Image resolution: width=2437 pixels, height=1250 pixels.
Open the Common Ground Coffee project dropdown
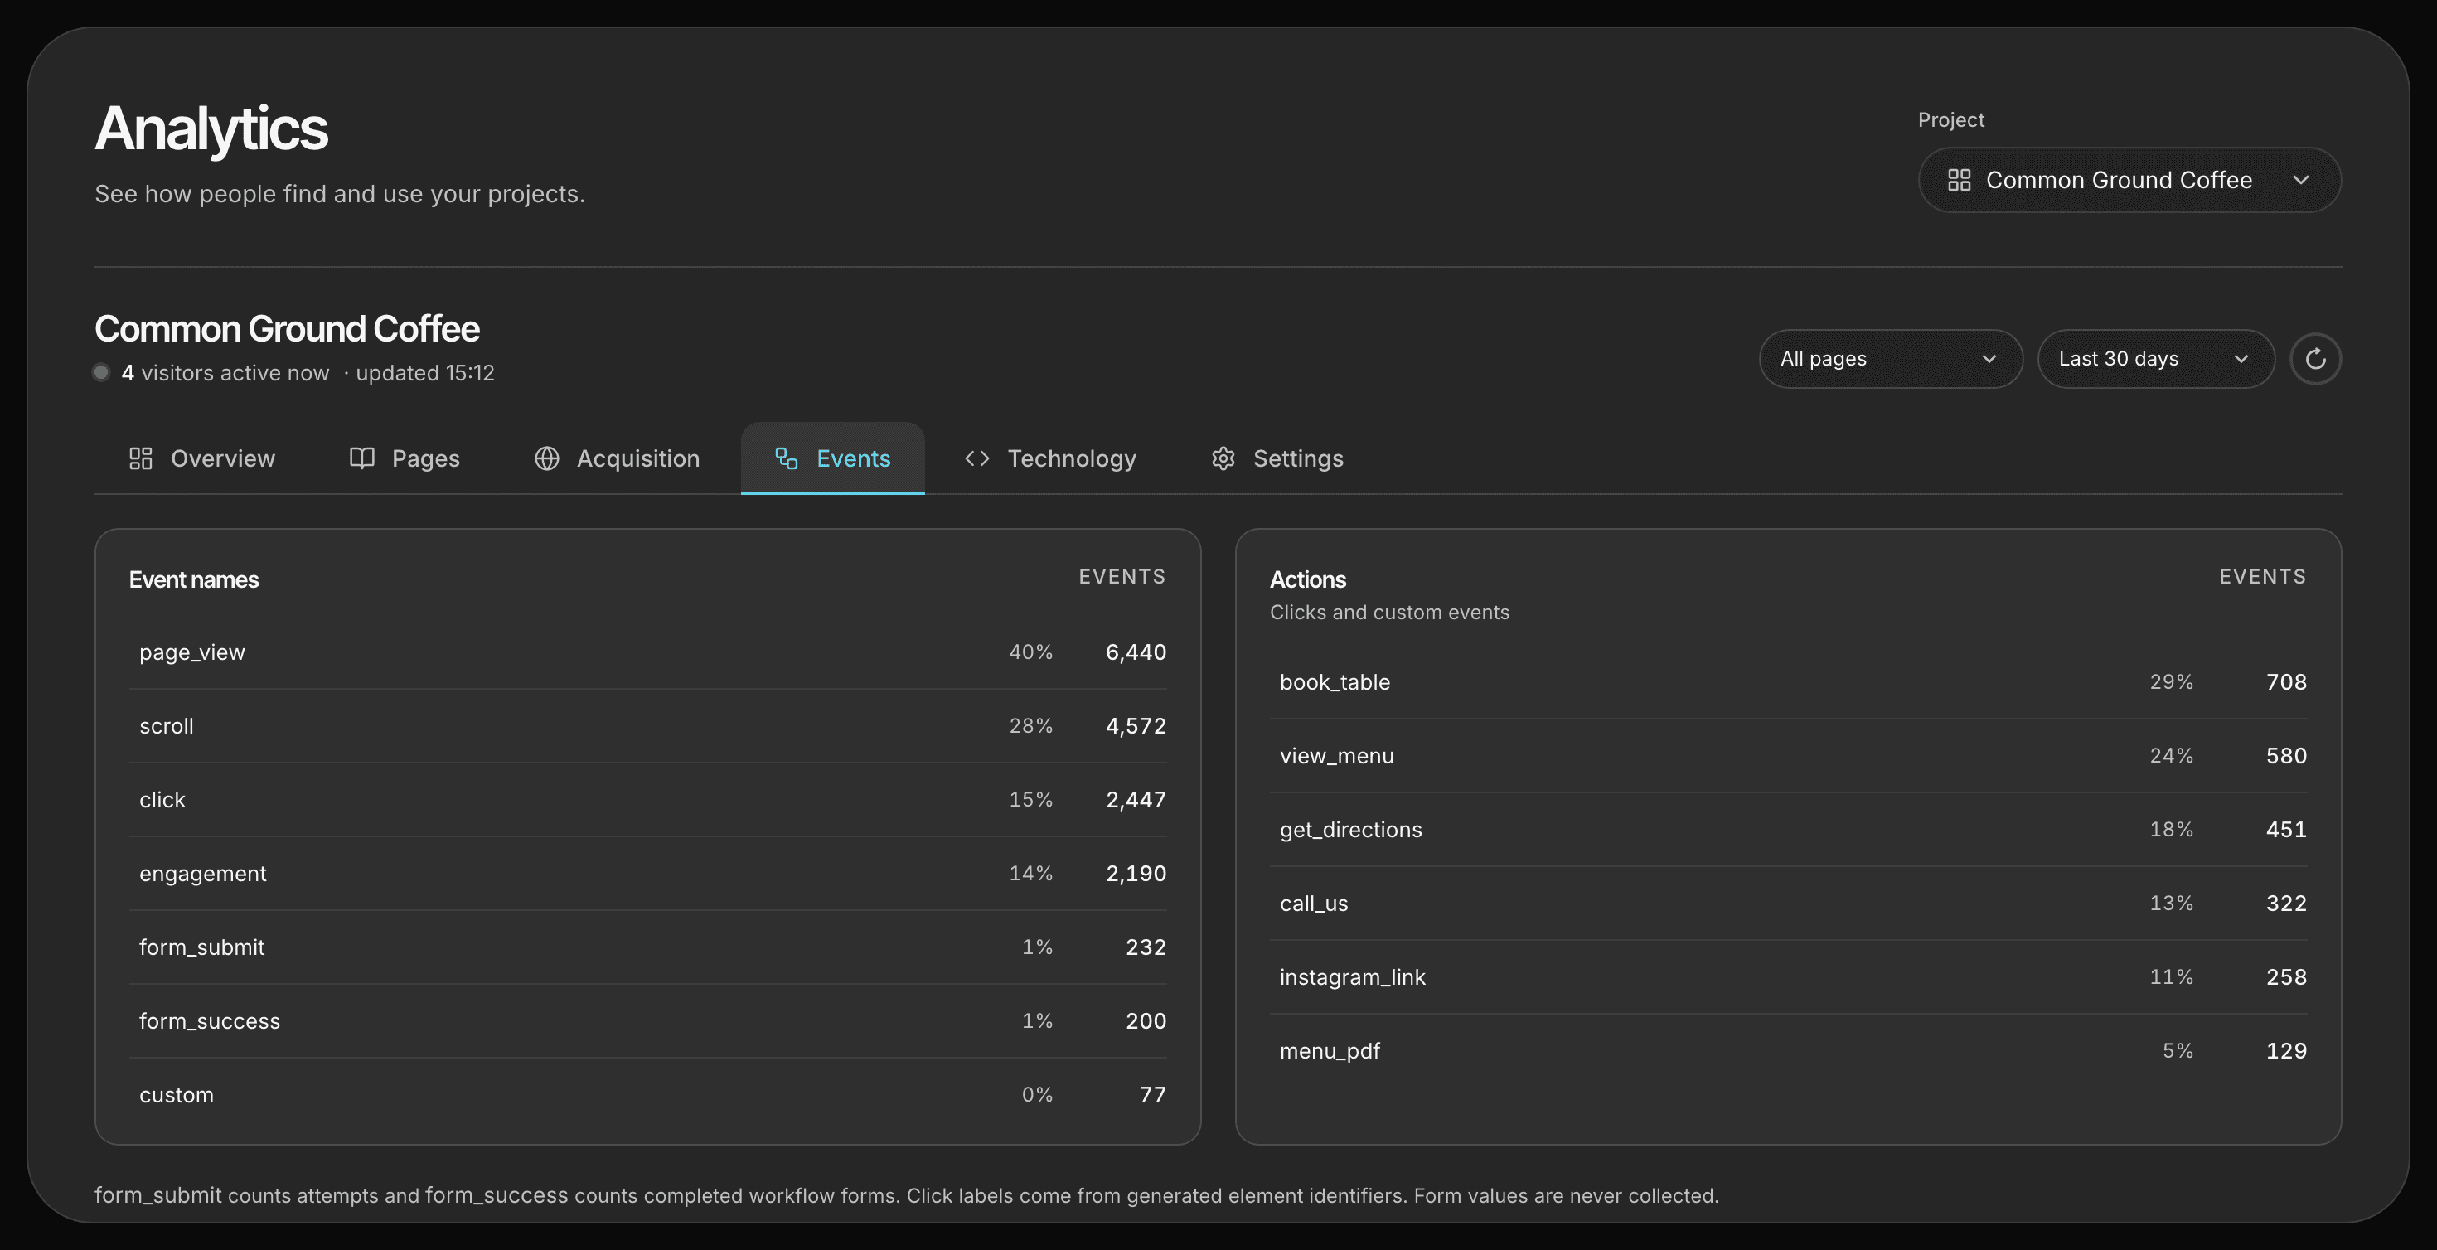2129,180
